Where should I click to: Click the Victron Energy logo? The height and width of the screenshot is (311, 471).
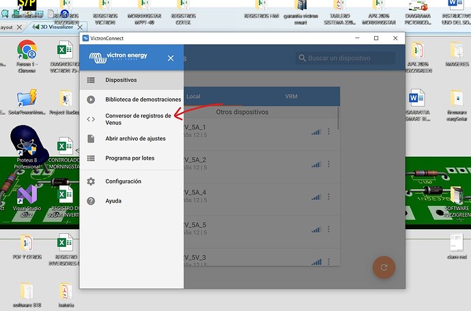(118, 57)
